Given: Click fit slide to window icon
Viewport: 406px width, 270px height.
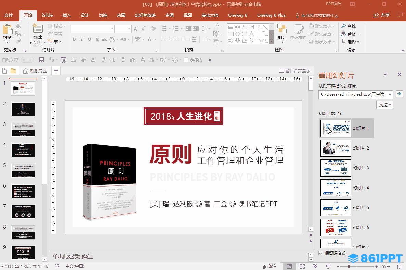Looking at the screenshot, I should coord(400,266).
